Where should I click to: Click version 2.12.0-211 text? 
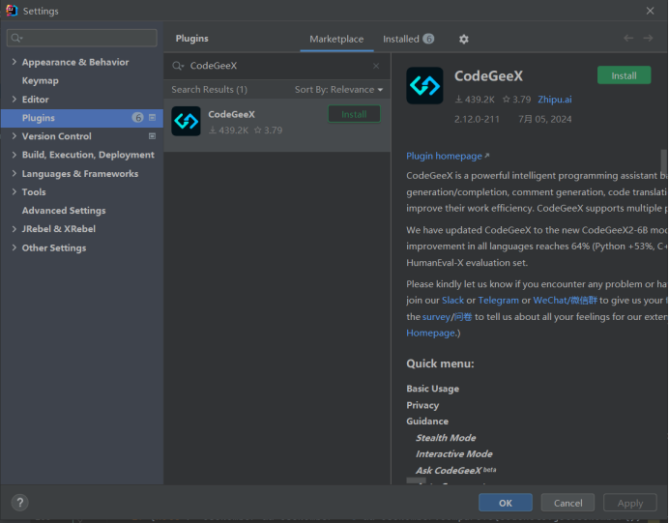point(477,119)
